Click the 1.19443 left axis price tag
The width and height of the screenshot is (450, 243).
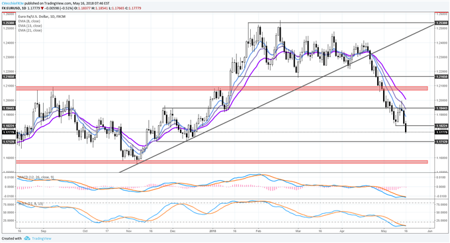9,109
